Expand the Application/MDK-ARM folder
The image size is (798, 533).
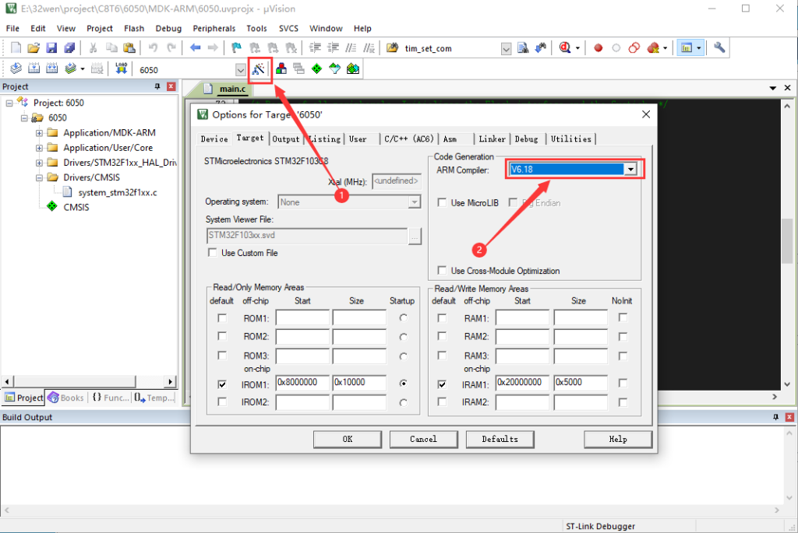point(39,133)
